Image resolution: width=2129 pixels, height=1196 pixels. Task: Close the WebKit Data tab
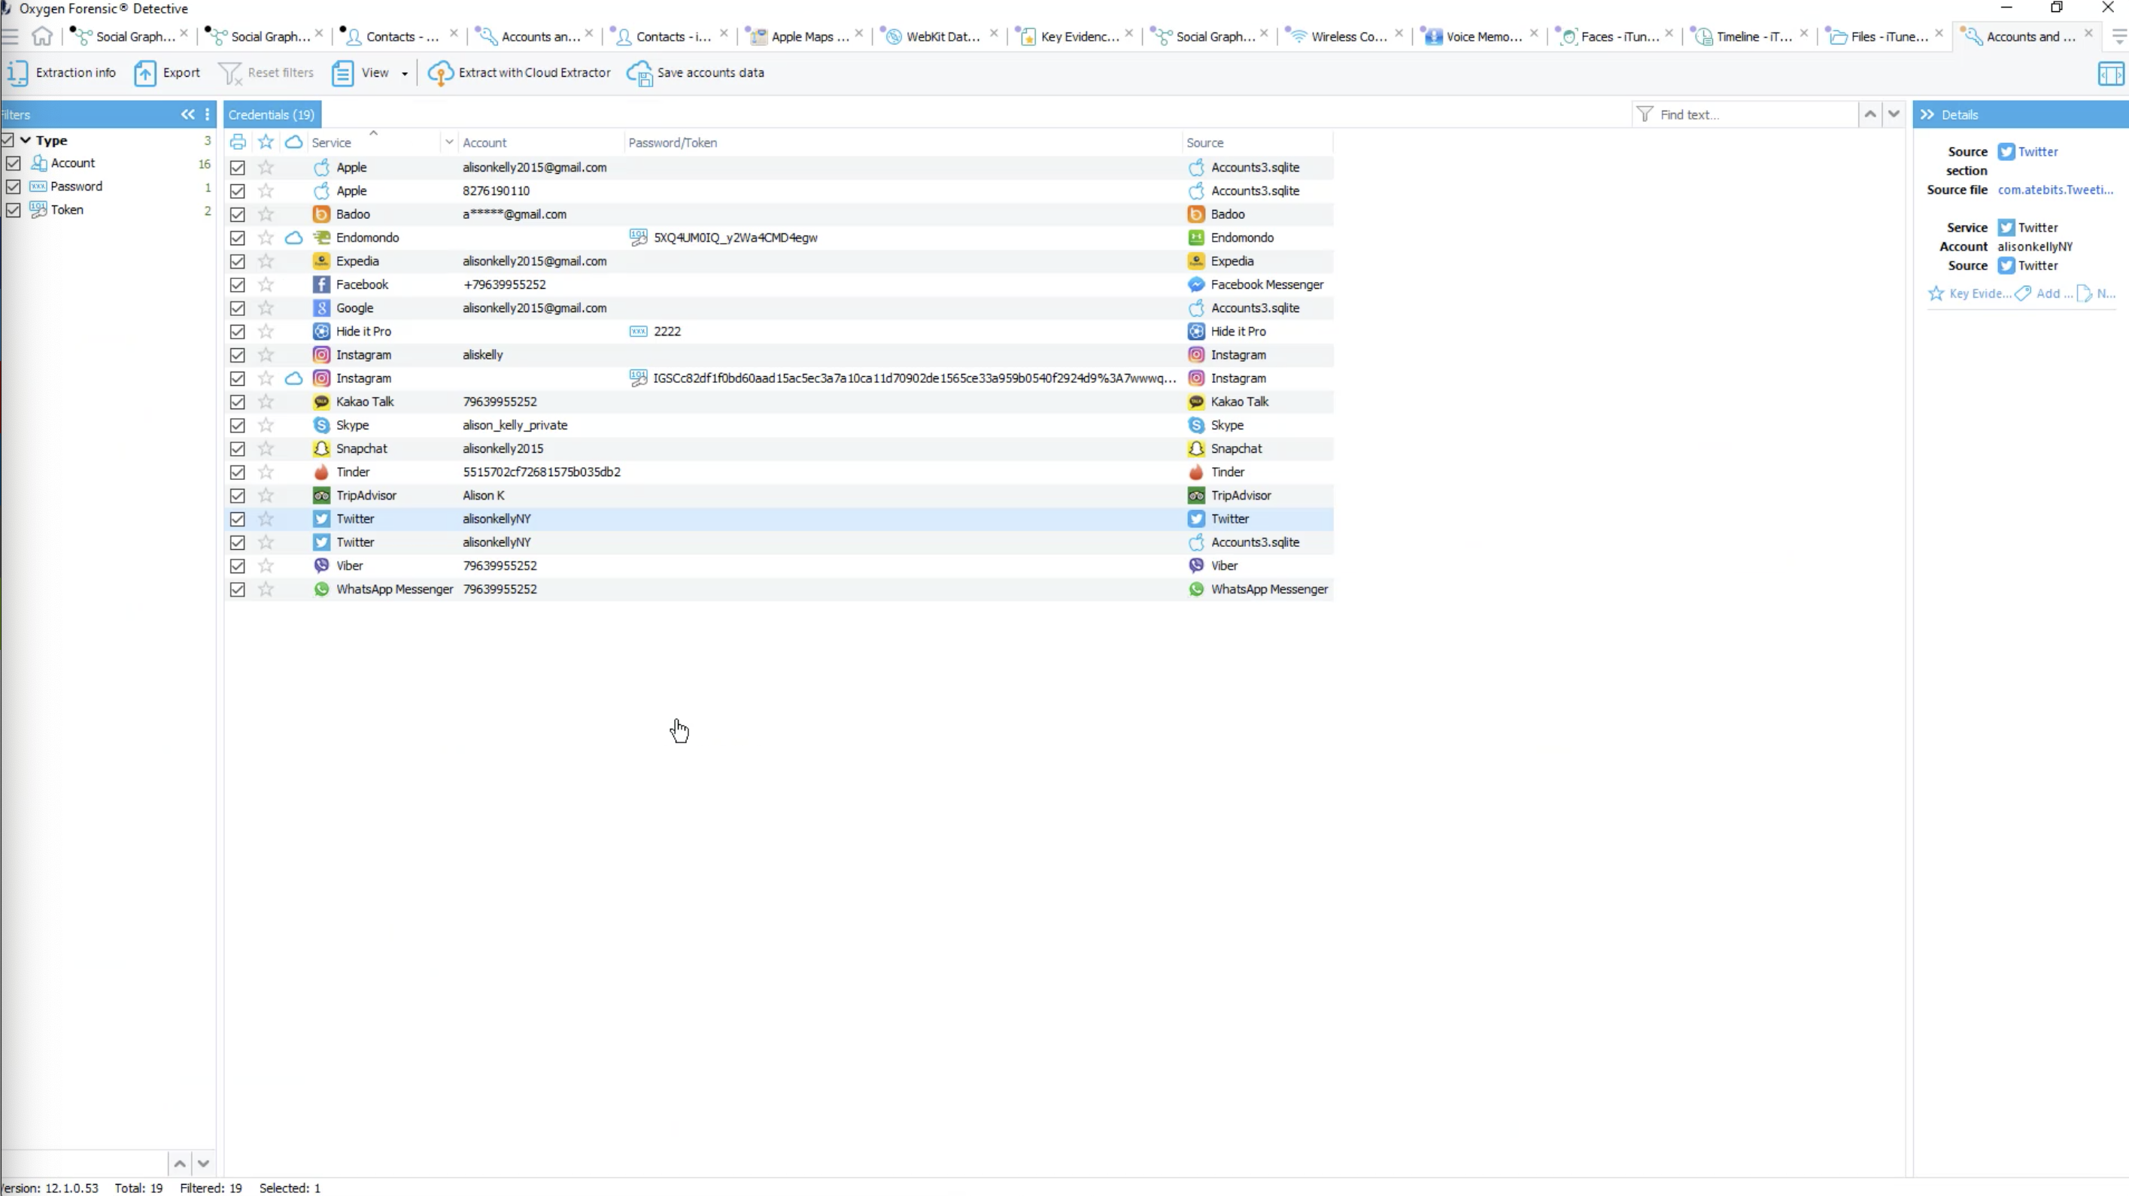994,34
